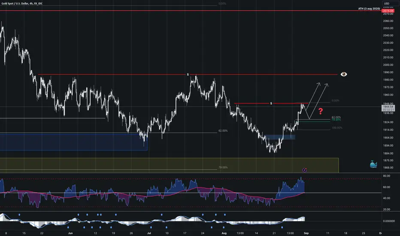
Task: Click the 1990.00 price axis label
Action: (x=388, y=73)
